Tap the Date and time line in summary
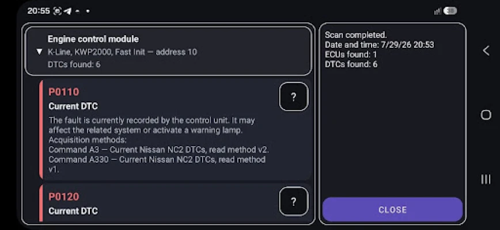The height and width of the screenshot is (230, 500). coord(379,44)
